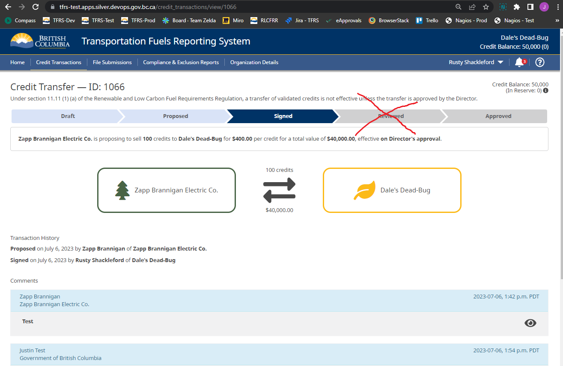Open the File Submissions menu item
Image resolution: width=563 pixels, height=366 pixels.
click(112, 62)
